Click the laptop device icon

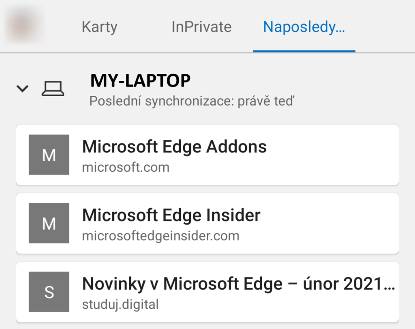tap(53, 88)
